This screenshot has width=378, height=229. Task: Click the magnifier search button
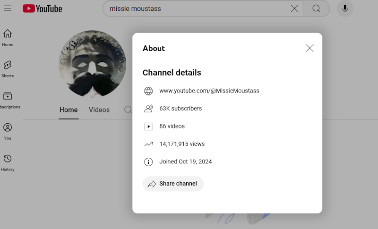[316, 8]
